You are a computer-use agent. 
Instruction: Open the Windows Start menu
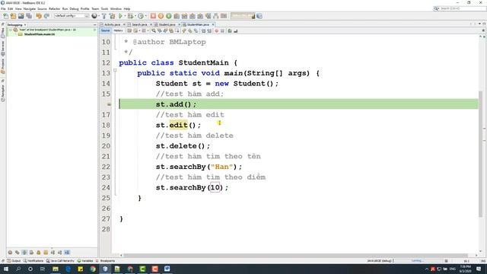[x=5, y=269]
